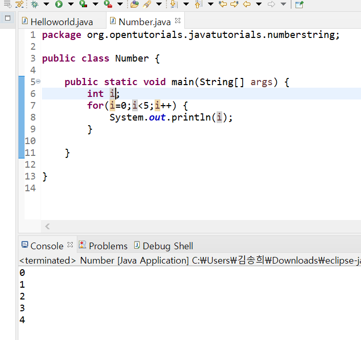This screenshot has width=361, height=340.
Task: Switch to the Helloworld.java tab
Action: click(61, 22)
